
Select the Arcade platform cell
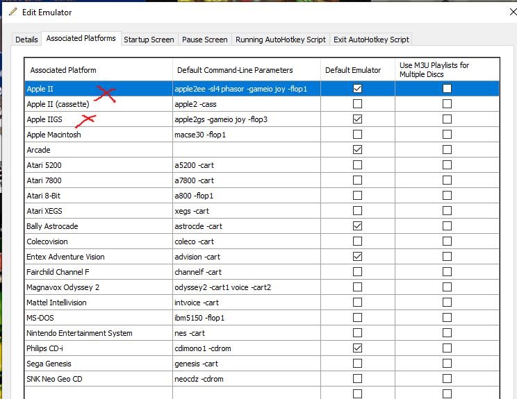(99, 150)
